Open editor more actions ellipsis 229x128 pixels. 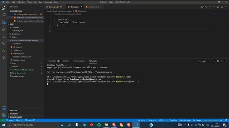[226, 7]
